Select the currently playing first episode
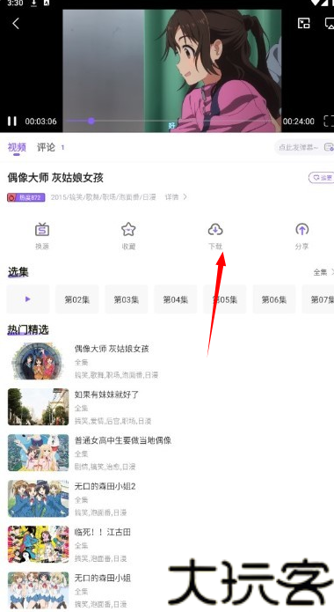 point(28,299)
